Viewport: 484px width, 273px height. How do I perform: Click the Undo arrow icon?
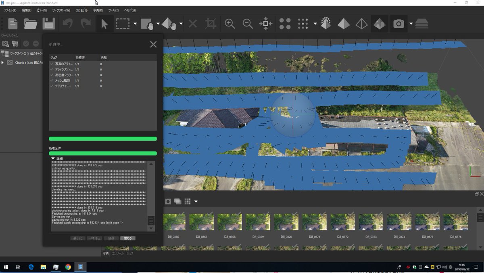coord(67,24)
